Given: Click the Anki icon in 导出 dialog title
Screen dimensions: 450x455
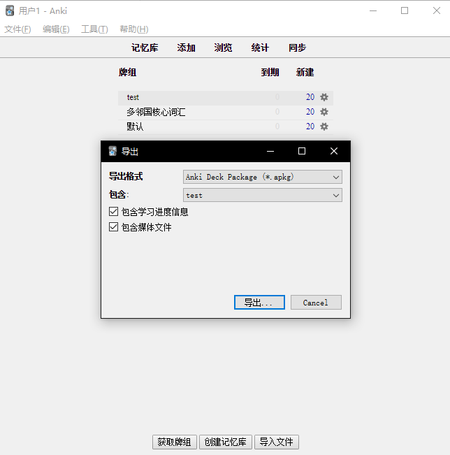Looking at the screenshot, I should pyautogui.click(x=112, y=151).
